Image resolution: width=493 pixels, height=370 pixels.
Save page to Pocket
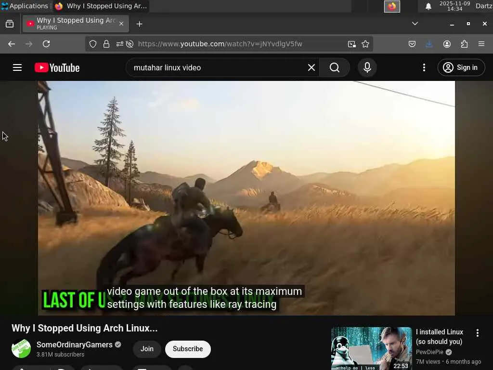click(412, 44)
